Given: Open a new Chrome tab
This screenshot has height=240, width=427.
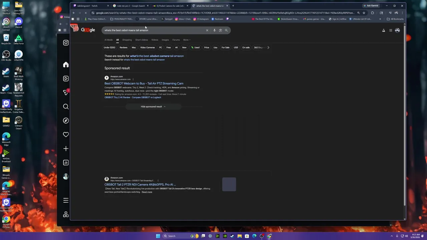Looking at the screenshot, I should pyautogui.click(x=233, y=6).
